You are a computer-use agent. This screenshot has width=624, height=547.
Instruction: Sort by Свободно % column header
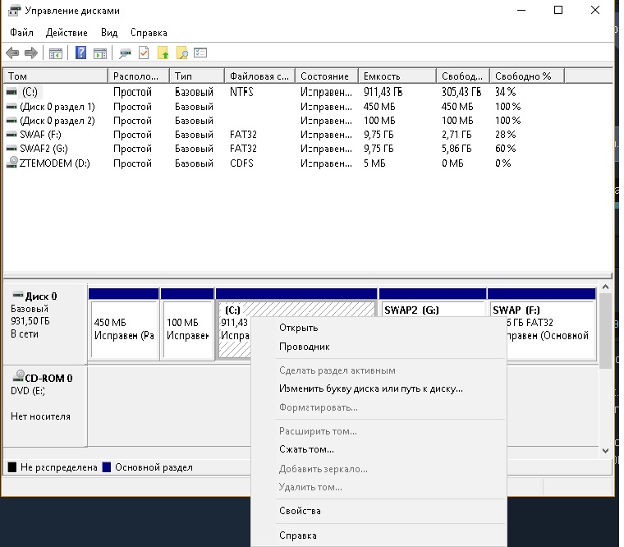pos(527,76)
